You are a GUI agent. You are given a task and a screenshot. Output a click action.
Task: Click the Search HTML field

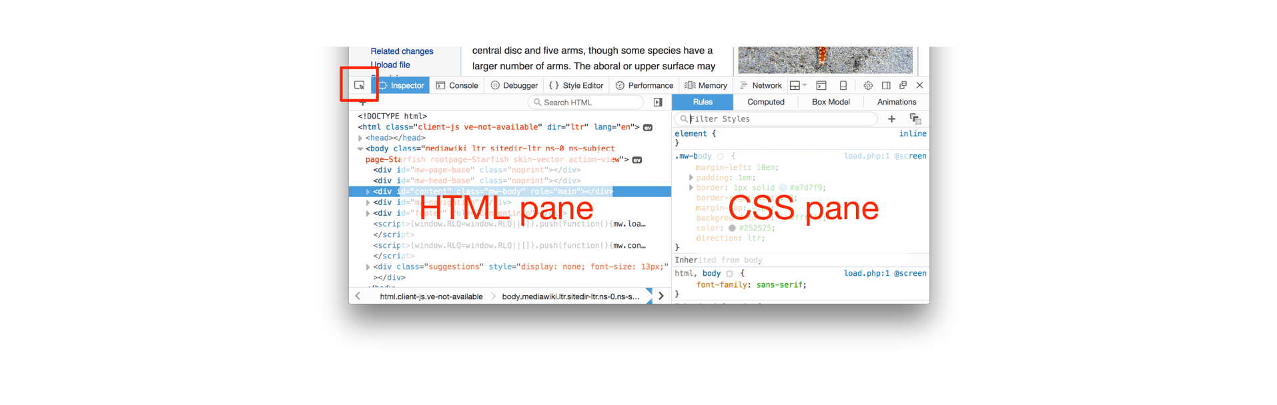[586, 102]
